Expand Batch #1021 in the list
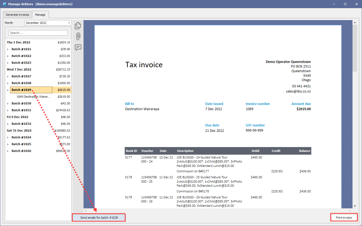Screen dimensions: 362x226 (x=8, y=49)
